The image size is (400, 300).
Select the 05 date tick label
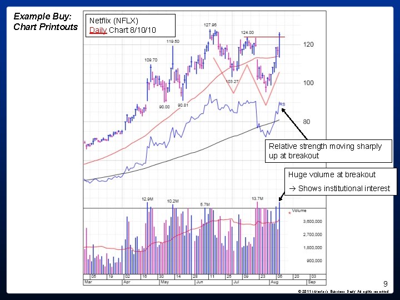point(94,277)
